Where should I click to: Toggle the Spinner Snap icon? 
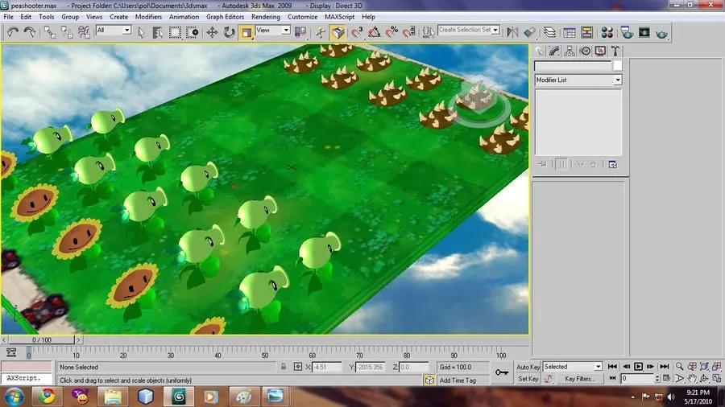(408, 32)
